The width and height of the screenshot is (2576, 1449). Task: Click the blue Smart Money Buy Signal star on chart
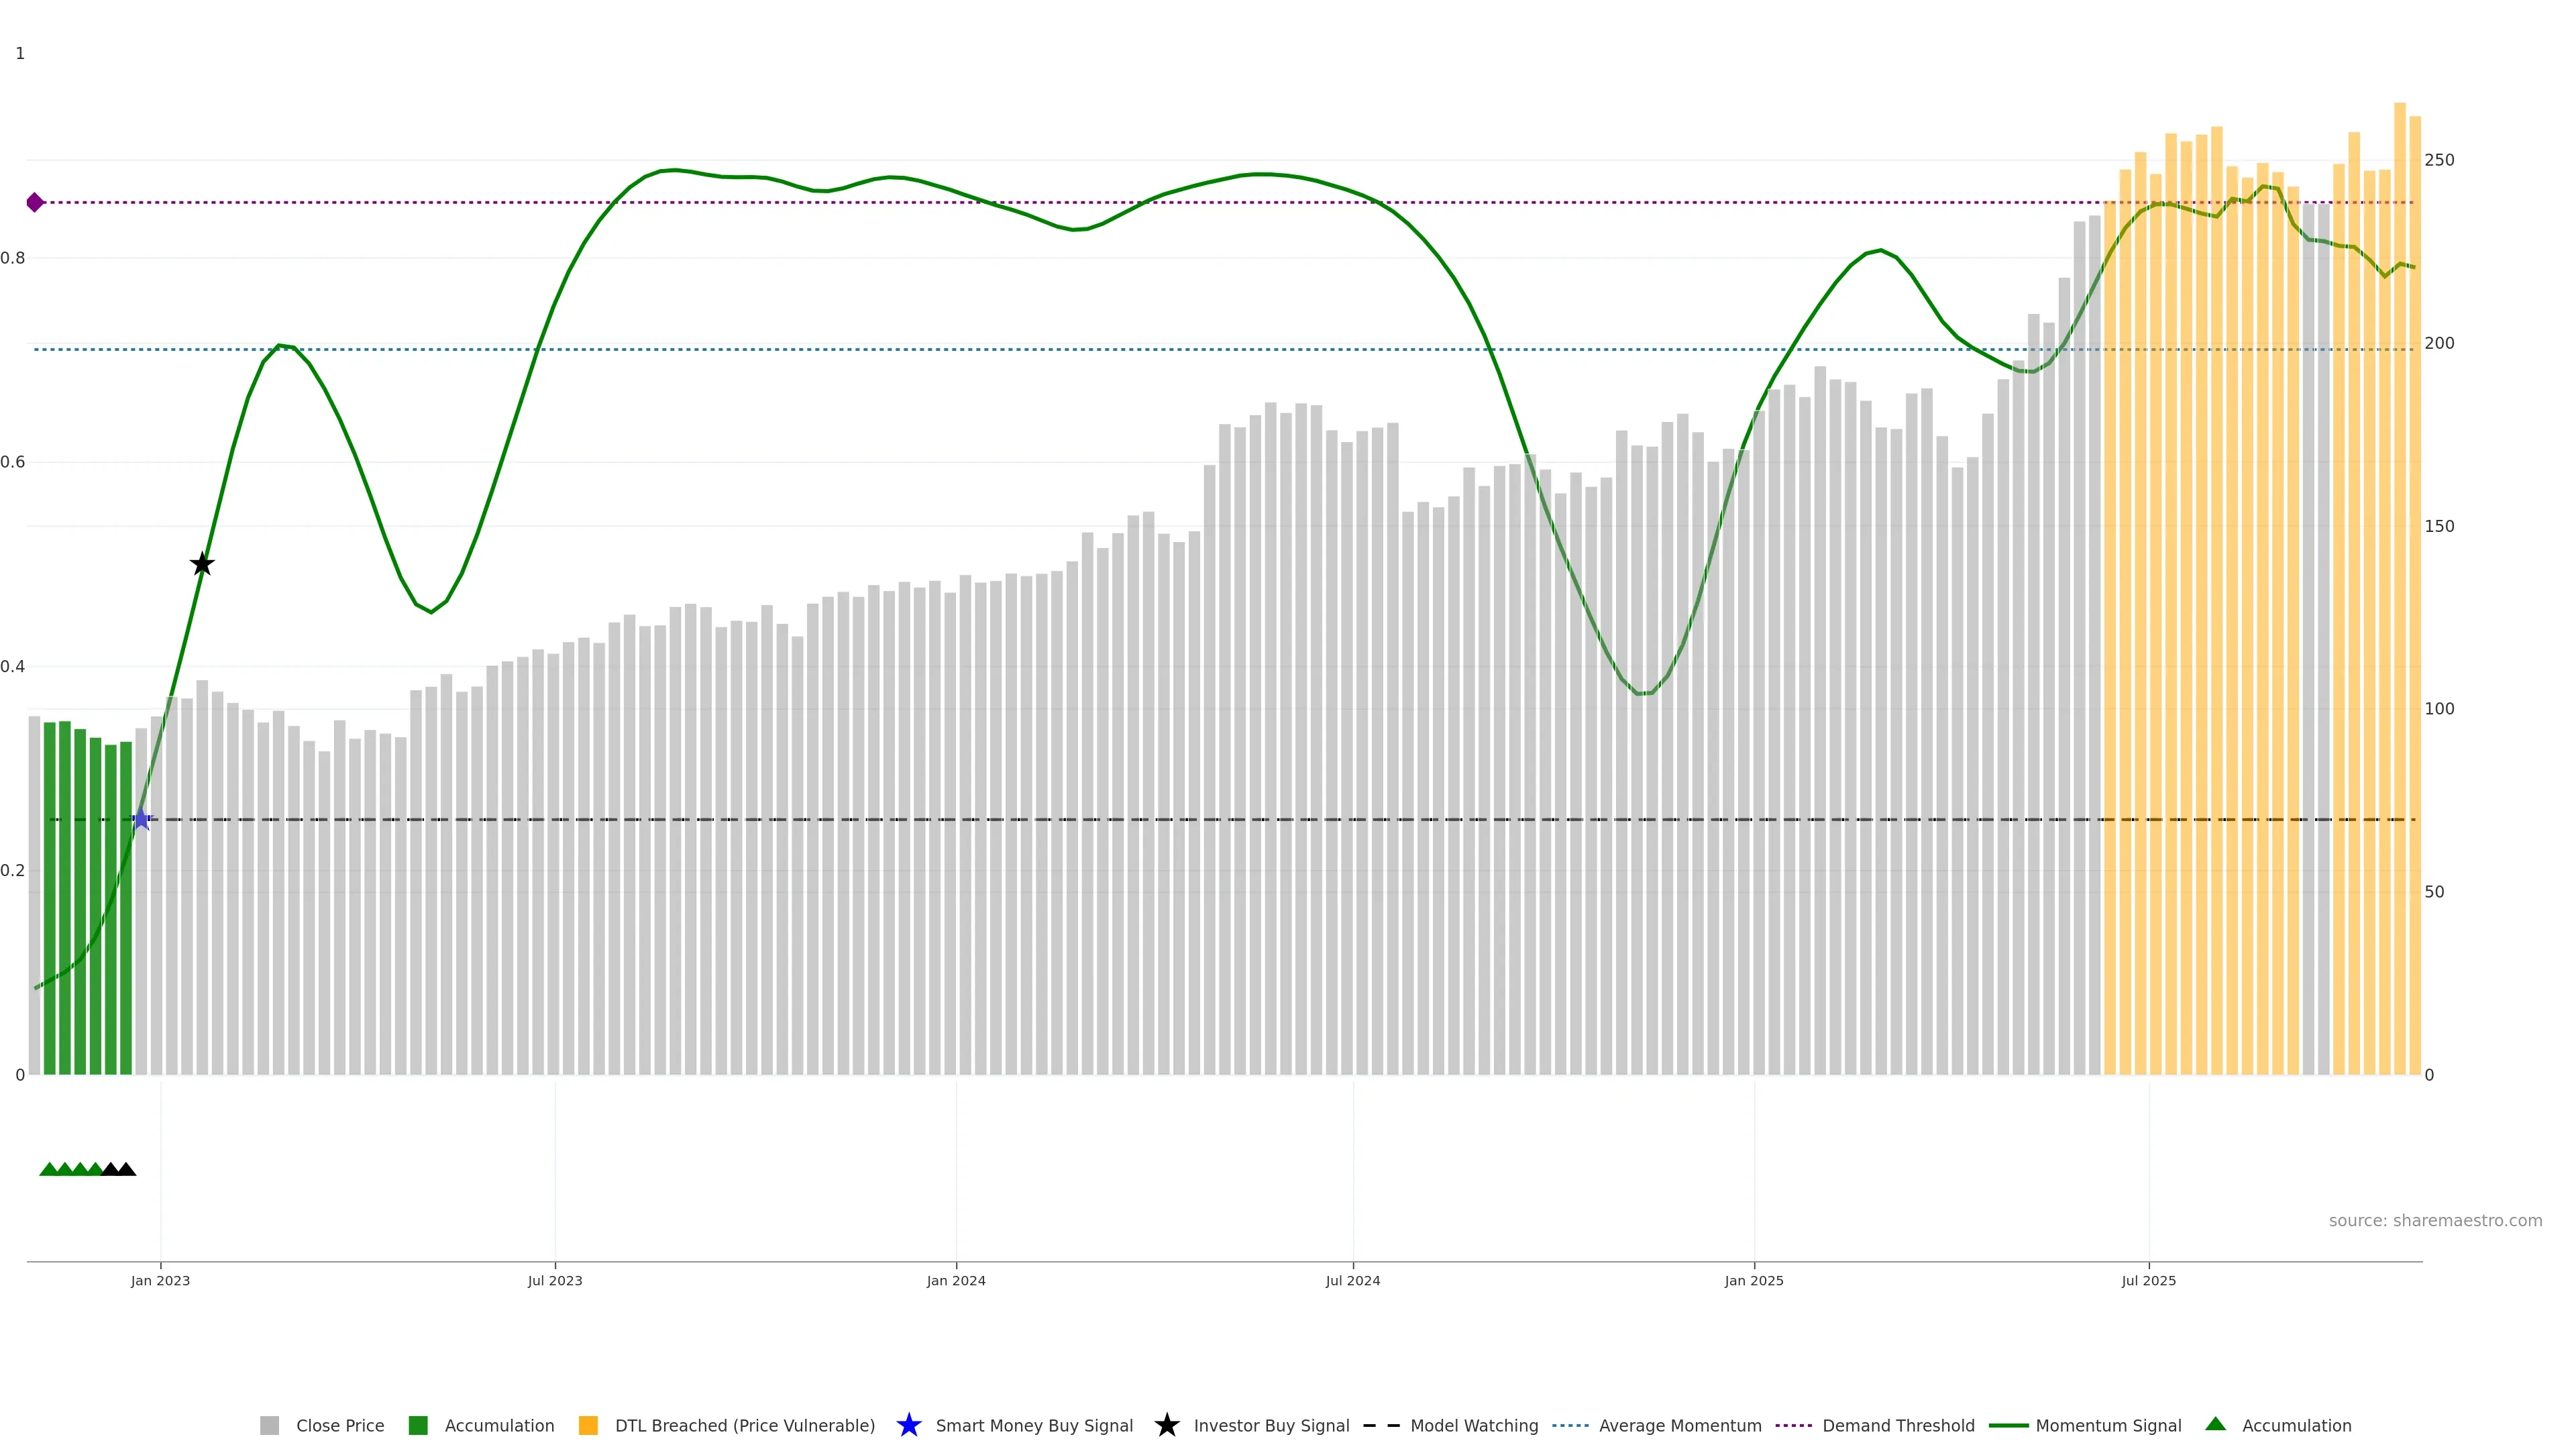(141, 820)
